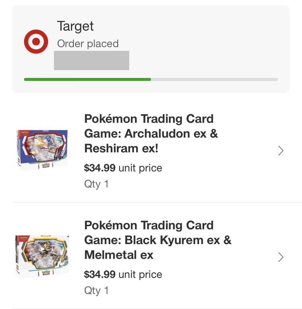Tap the Pokémon logo on Black Kyurem box image
Viewport: 302px width, 309px height.
25,238
